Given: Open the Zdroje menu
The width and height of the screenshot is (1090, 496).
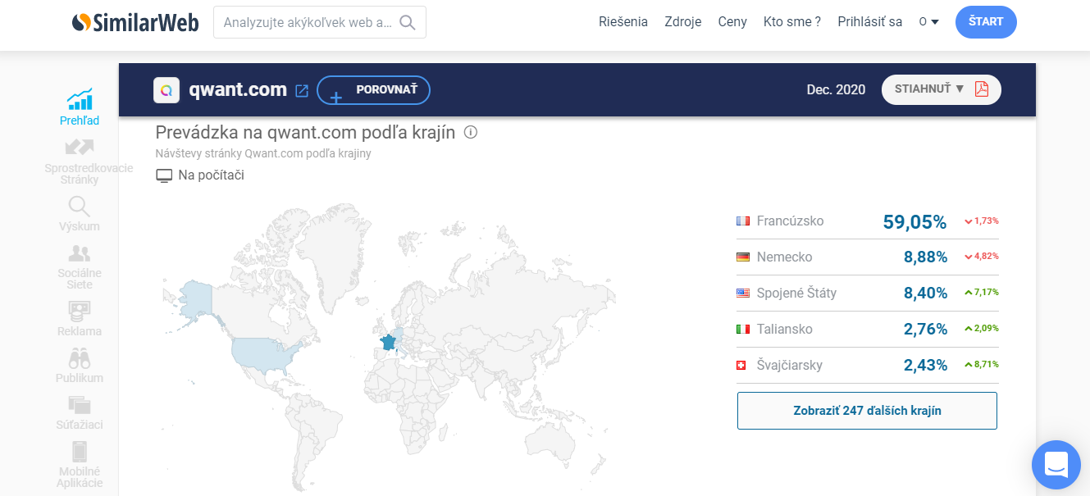Looking at the screenshot, I should 683,22.
